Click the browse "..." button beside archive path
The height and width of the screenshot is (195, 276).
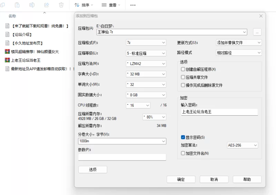click(x=257, y=32)
